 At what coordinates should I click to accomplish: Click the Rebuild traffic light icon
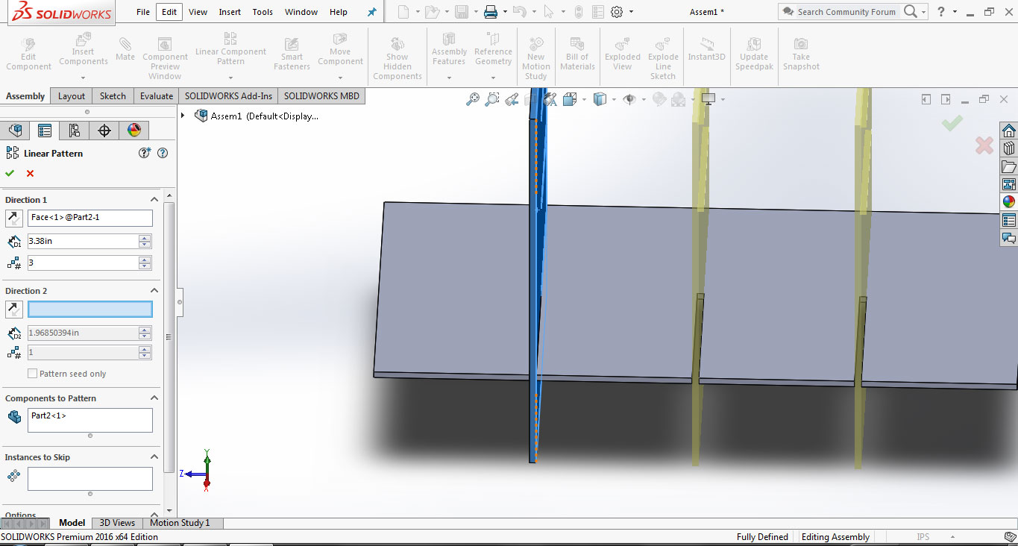pyautogui.click(x=577, y=12)
